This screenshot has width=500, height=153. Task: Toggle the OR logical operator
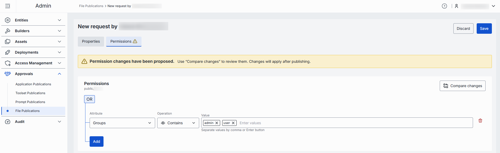(89, 99)
